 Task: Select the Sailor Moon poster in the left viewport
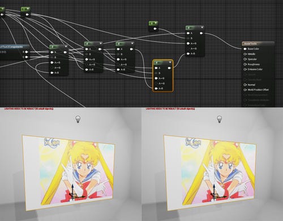click(68, 173)
